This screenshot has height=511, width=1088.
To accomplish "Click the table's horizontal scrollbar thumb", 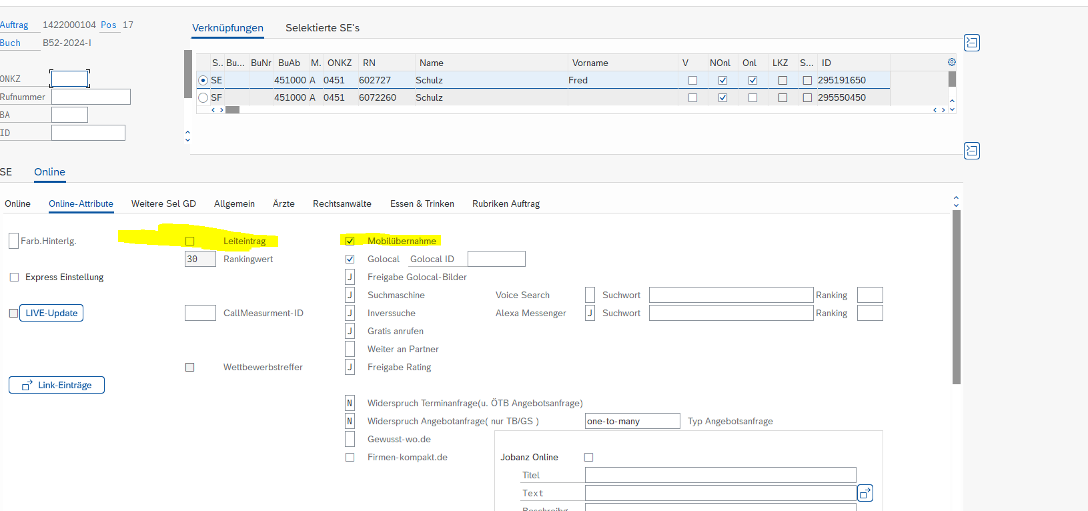I will pos(232,110).
